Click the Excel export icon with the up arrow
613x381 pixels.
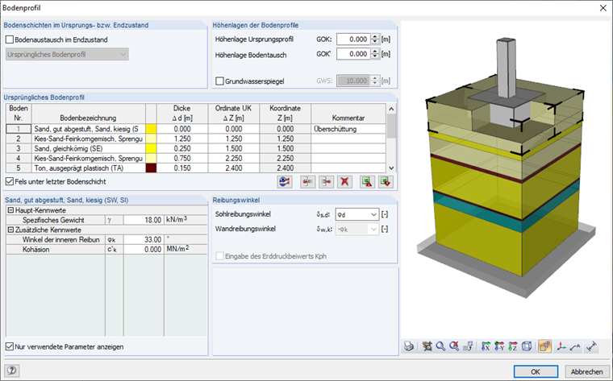pos(367,182)
